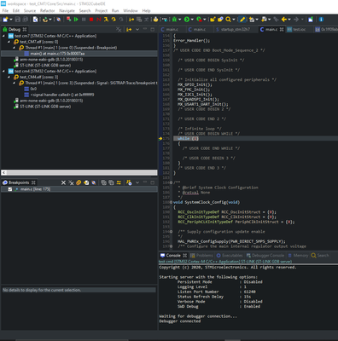Uncheck the main.c line 175 breakpoint
The width and height of the screenshot is (338, 341).
tap(10, 189)
